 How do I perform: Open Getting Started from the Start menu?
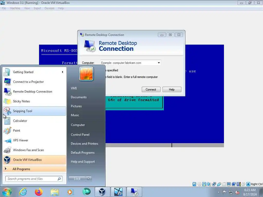click(x=34, y=72)
